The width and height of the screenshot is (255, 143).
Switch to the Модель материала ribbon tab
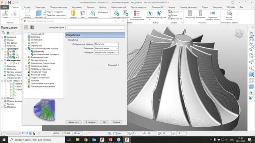(188, 7)
